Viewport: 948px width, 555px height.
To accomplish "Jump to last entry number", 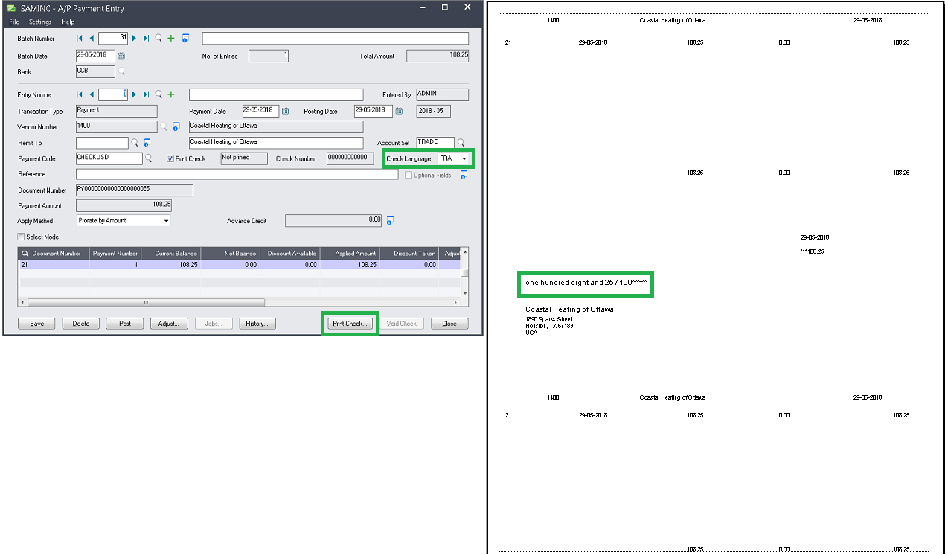I will tap(146, 94).
